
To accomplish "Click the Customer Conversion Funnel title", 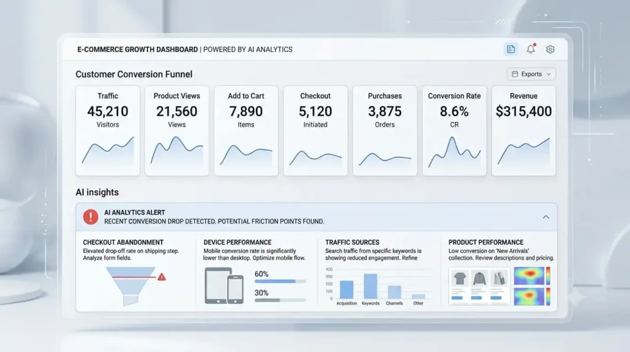I will point(134,74).
